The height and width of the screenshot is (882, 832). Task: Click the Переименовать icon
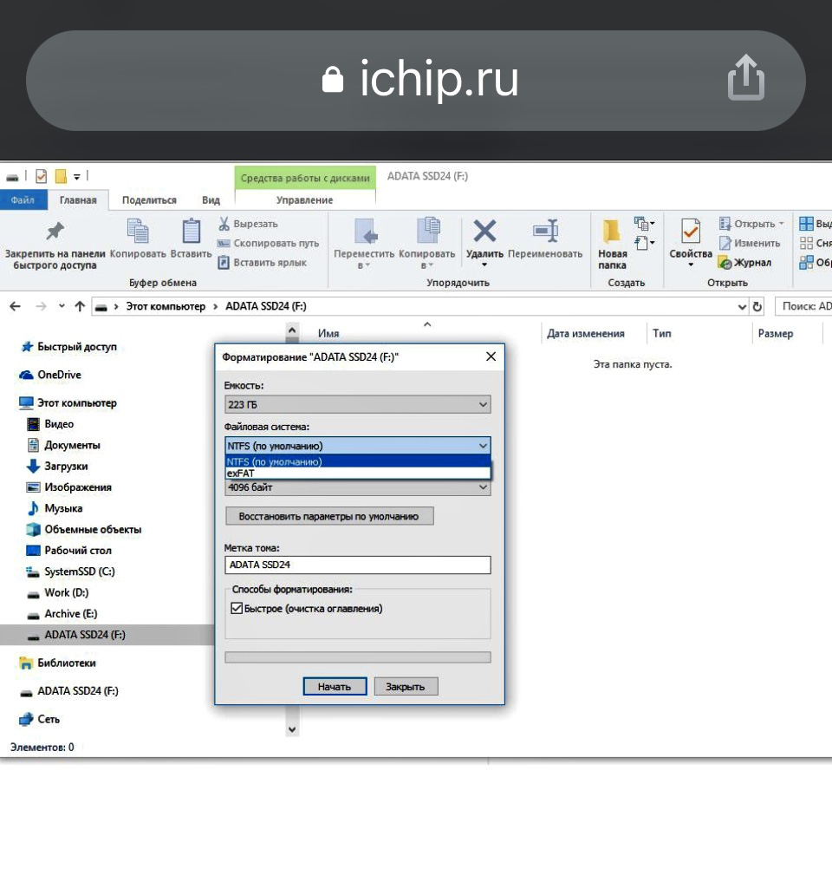pyautogui.click(x=545, y=232)
